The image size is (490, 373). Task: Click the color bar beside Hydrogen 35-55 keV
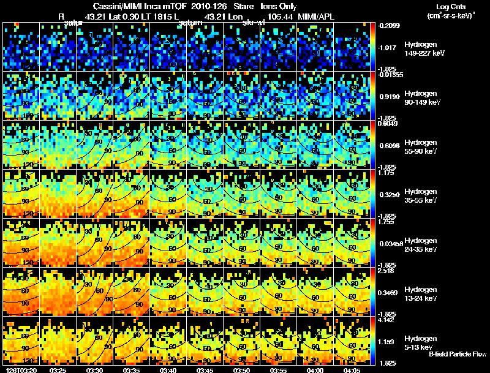click(372, 194)
